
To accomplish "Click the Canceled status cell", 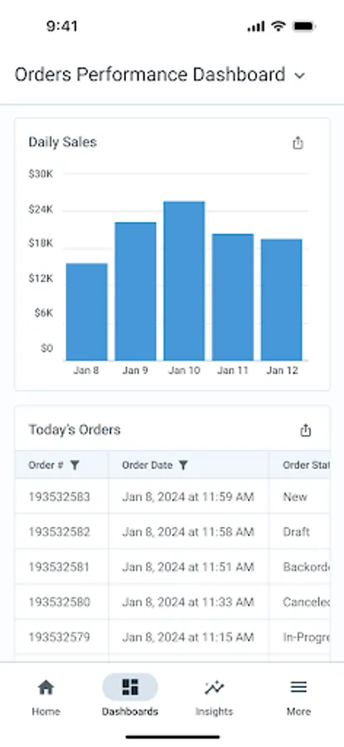I will (300, 602).
